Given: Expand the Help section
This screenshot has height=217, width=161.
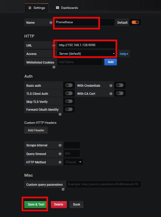Looking at the screenshot, I should pyautogui.click(x=124, y=54).
